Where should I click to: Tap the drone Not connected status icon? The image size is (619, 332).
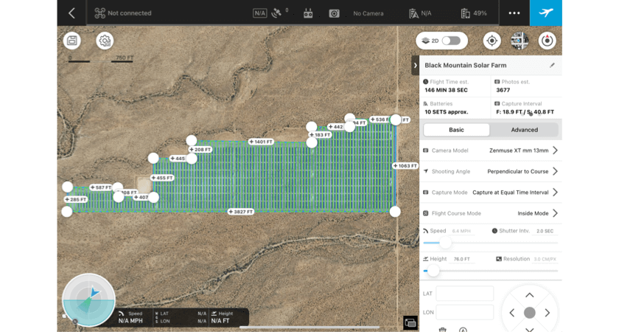point(100,13)
